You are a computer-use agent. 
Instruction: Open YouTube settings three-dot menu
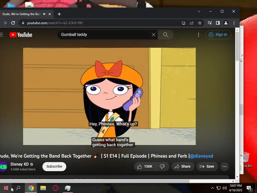(x=199, y=35)
